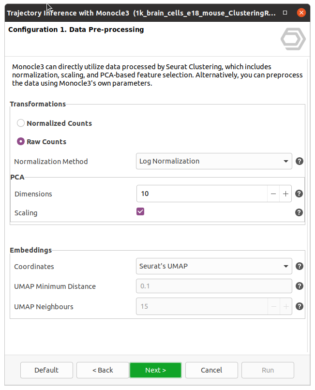Click the hexagon logo in header
Viewport: 315px width, 390px height.
tap(293, 39)
